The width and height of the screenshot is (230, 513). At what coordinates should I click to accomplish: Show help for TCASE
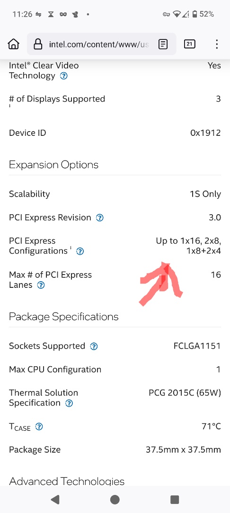tap(39, 427)
